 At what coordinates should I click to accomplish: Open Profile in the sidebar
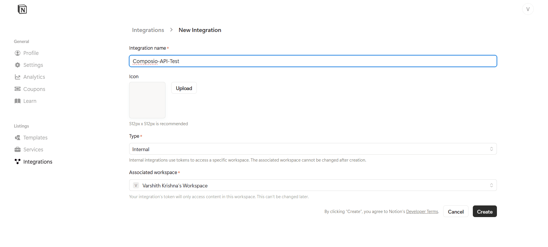pyautogui.click(x=31, y=53)
